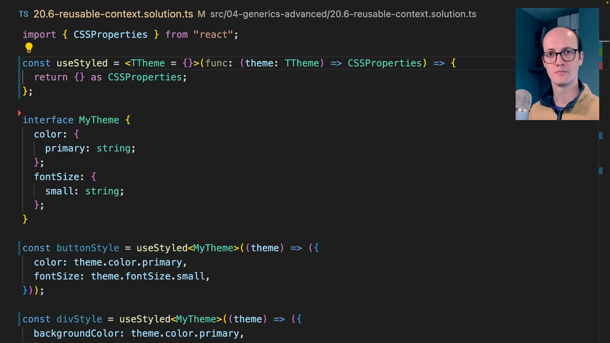Screen dimensions: 610x343
Task: Click the MyTheme name in interface declaration
Action: pos(98,120)
